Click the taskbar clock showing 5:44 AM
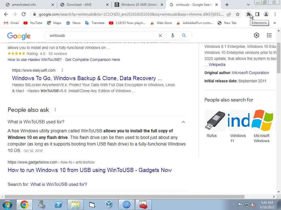The image size is (281, 210). (x=267, y=205)
